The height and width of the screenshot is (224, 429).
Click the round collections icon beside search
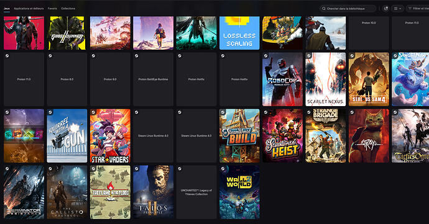pos(385,9)
